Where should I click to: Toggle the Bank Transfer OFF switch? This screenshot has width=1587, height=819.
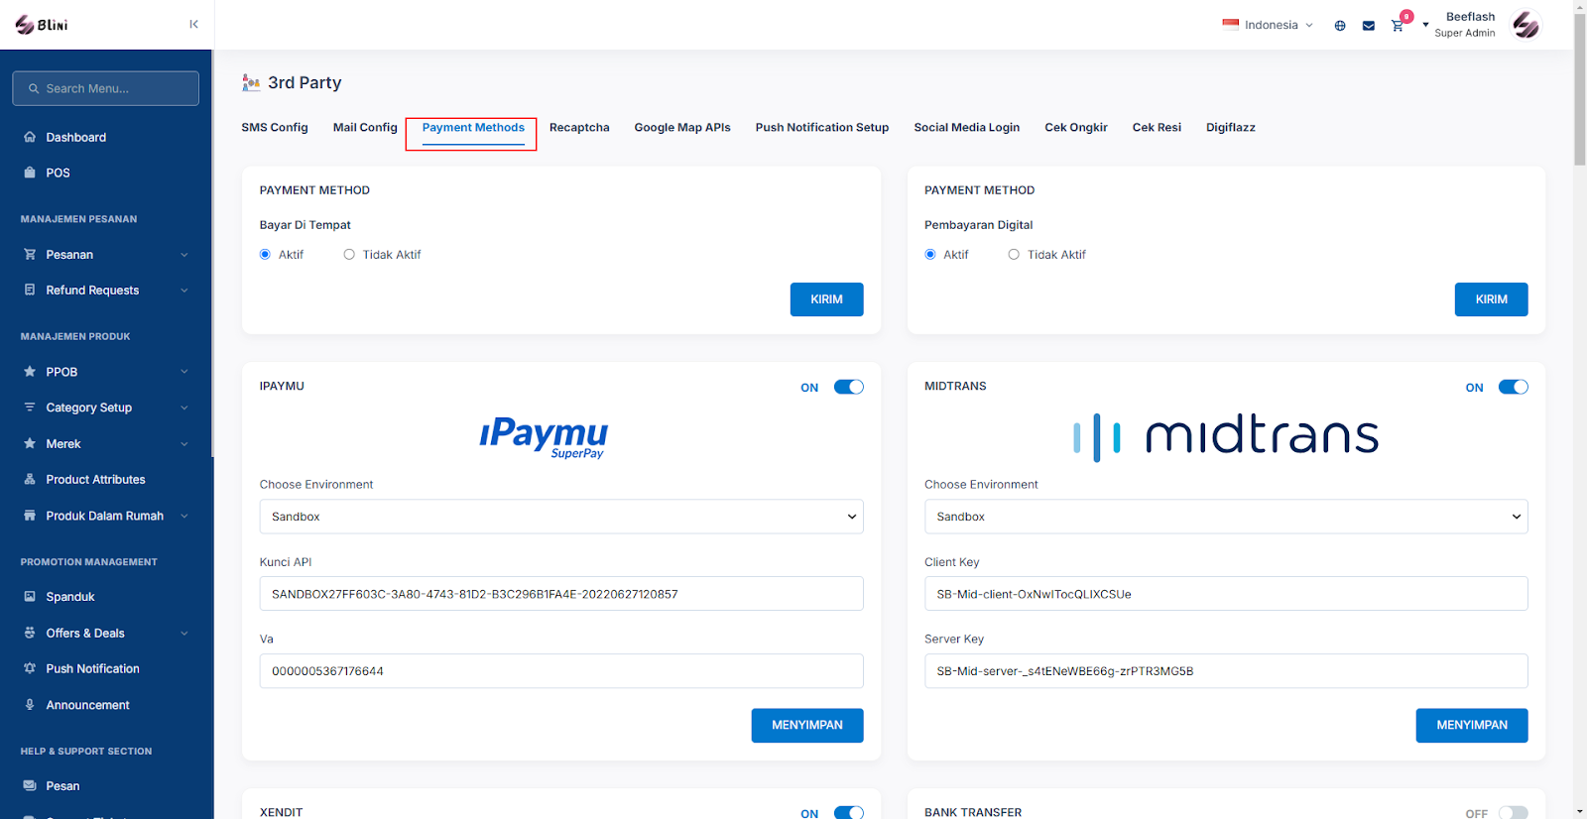click(x=1514, y=813)
